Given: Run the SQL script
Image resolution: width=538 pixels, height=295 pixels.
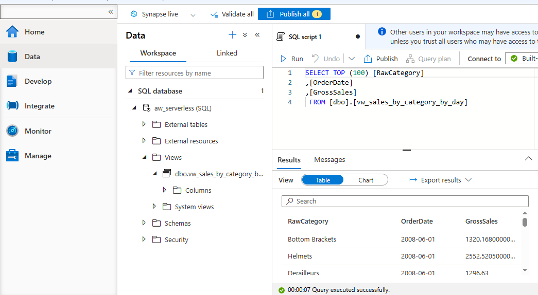Looking at the screenshot, I should click(292, 59).
